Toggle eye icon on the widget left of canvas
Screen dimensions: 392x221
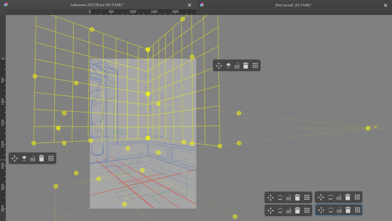24,158
